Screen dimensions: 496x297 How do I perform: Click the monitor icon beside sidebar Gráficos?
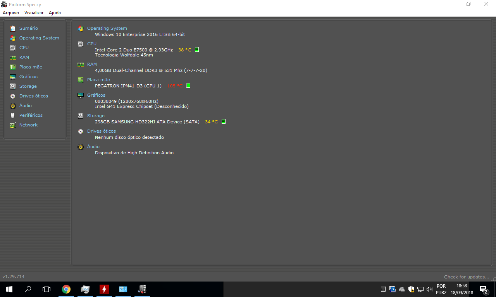pyautogui.click(x=13, y=77)
